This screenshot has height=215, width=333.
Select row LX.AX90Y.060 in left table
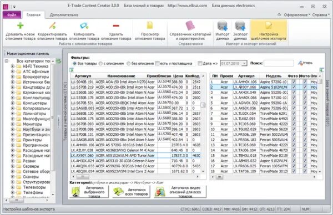coord(135,155)
